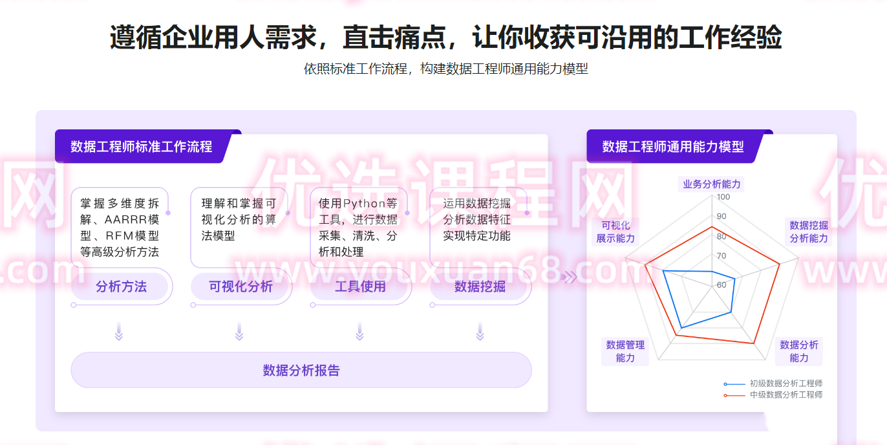Click the ellipsis icon on 工具使用 card
This screenshot has width=887, height=445.
click(x=408, y=213)
